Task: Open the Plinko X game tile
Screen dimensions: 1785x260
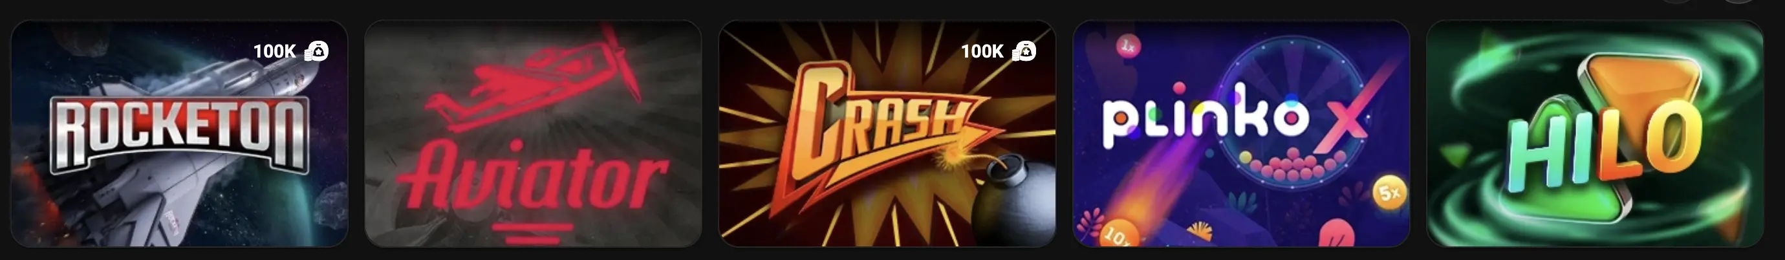Action: (x=1241, y=134)
